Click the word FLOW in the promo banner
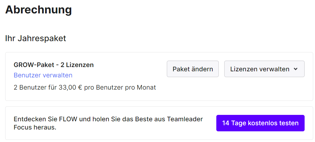Image resolution: width=315 pixels, height=142 pixels. [68, 119]
